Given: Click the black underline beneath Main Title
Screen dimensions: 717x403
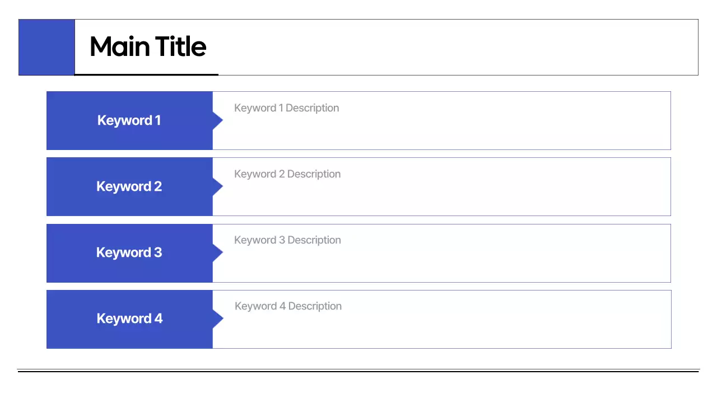Looking at the screenshot, I should [x=146, y=74].
